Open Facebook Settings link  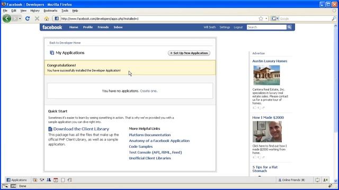225,27
